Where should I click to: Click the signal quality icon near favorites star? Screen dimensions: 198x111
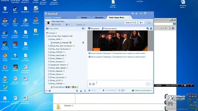tap(149, 23)
